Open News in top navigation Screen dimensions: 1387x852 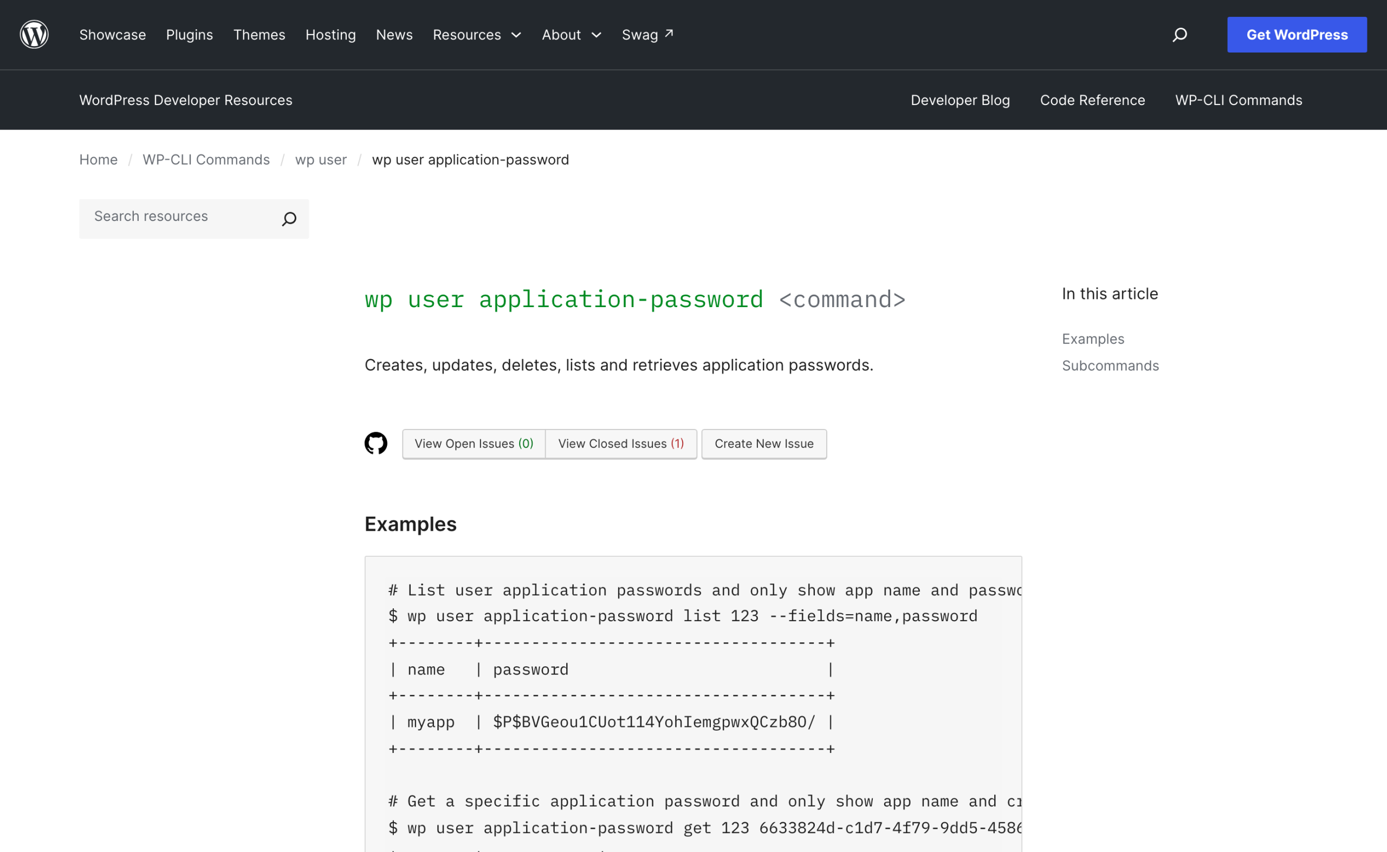(394, 35)
